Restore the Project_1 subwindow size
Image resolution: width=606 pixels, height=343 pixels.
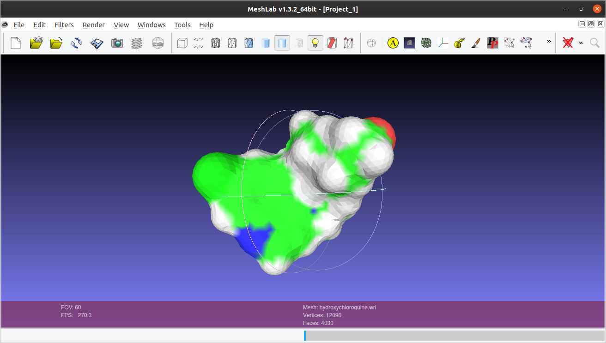click(591, 24)
